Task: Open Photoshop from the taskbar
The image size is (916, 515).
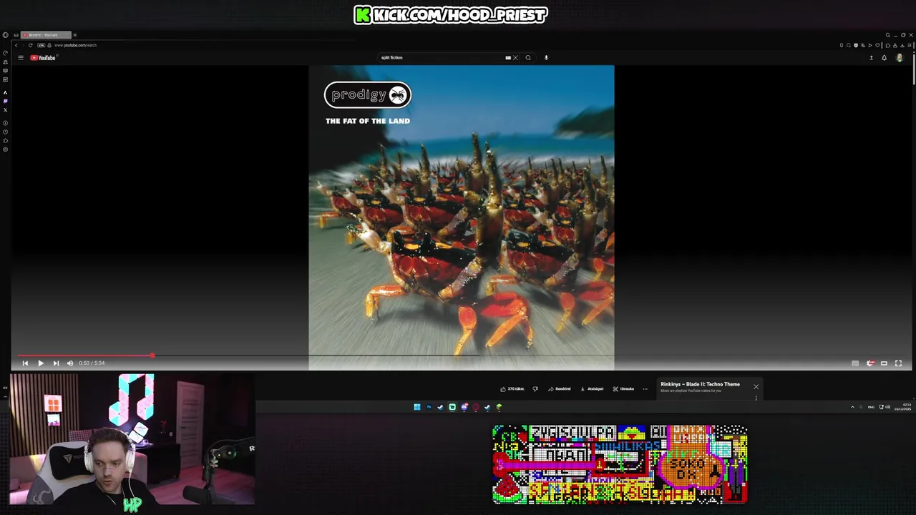Action: [x=429, y=407]
